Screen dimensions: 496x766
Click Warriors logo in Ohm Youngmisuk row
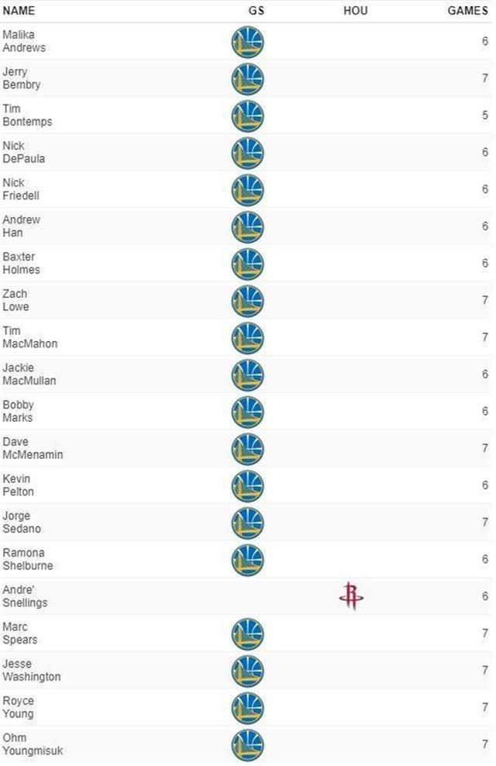[247, 744]
